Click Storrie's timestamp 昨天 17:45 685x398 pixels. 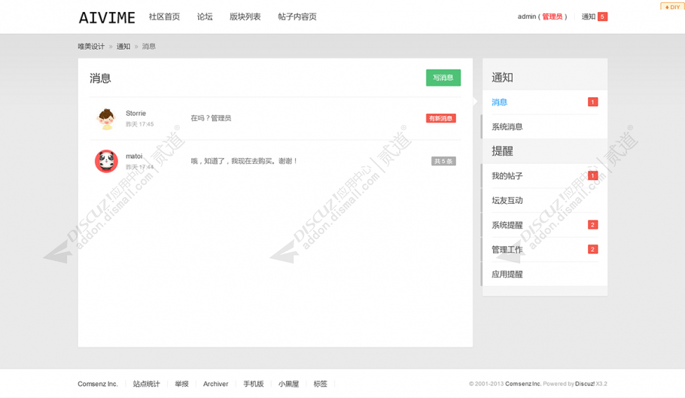140,124
